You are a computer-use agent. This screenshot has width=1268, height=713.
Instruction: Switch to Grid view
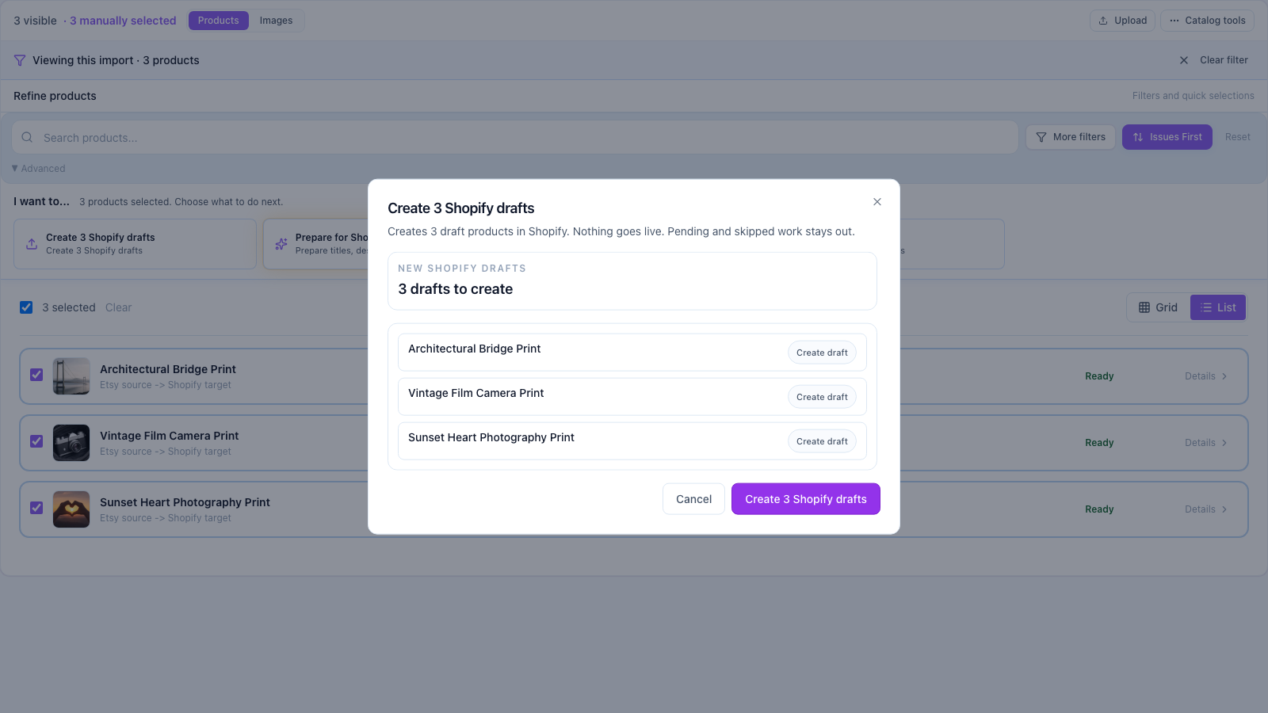pos(1158,307)
